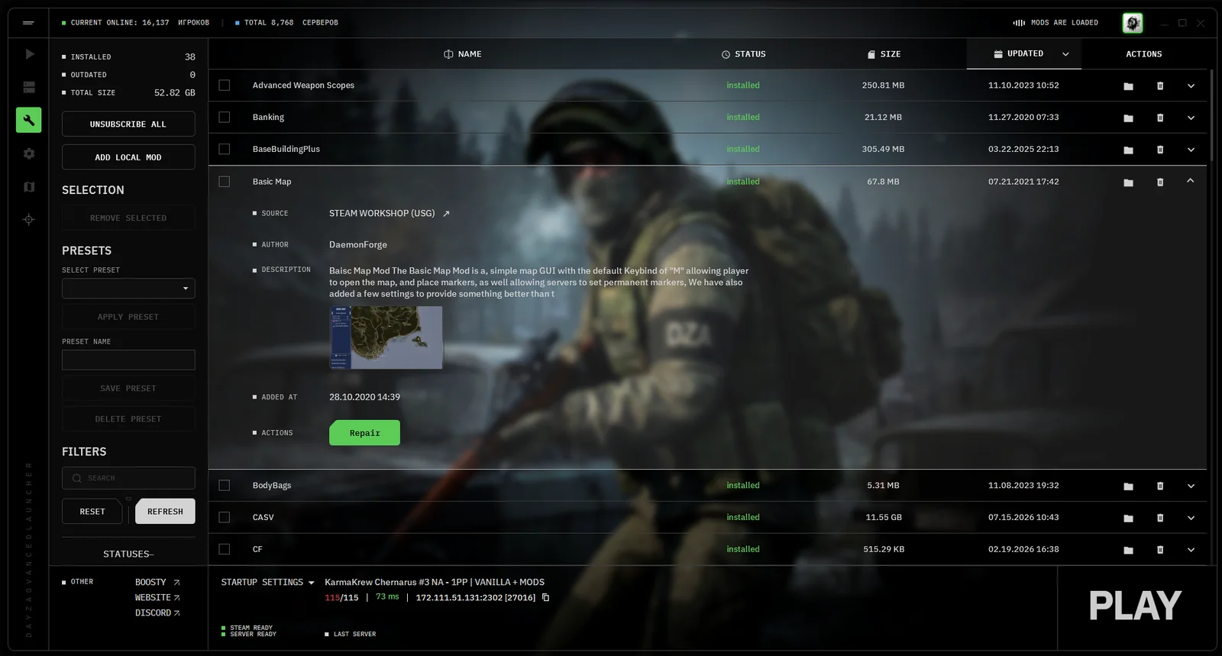This screenshot has width=1222, height=656.
Task: Click the crosshair icon in sidebar
Action: [x=29, y=219]
